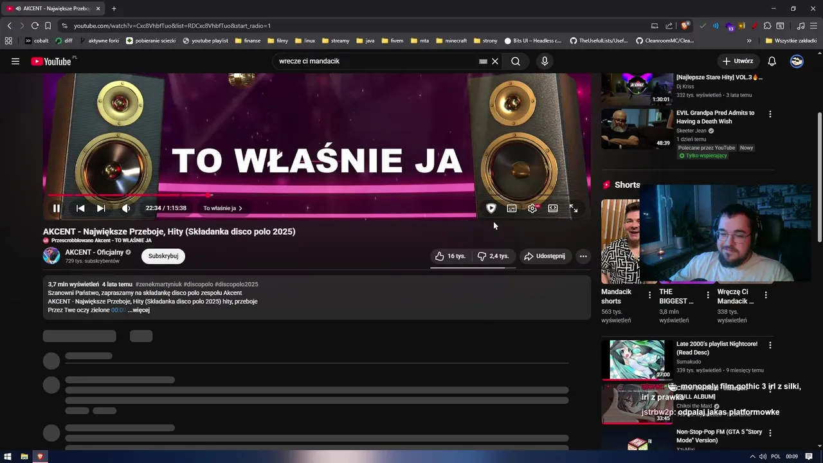Open Late 2000's playlist Nightcore thumbnail
Viewport: 823px width, 463px height.
[637, 359]
